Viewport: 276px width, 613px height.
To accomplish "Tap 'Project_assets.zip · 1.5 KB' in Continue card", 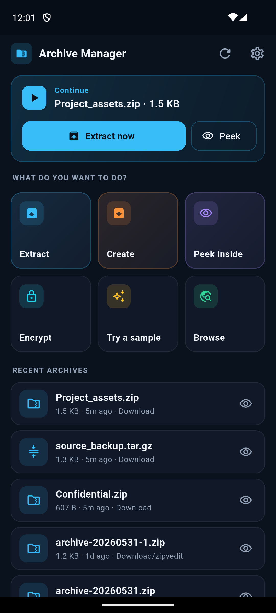I will 117,104.
